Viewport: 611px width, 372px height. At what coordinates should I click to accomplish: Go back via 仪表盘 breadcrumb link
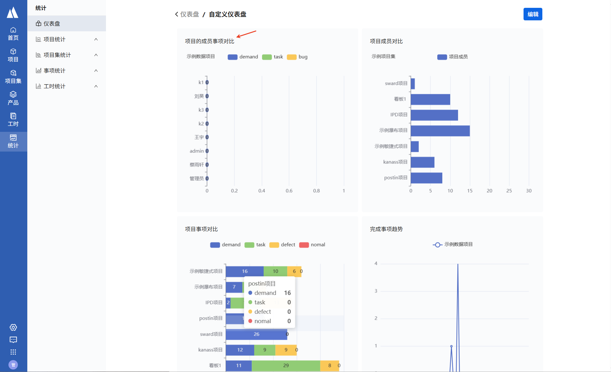pos(189,14)
